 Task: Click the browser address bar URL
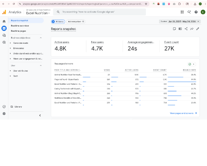pos(83,4)
